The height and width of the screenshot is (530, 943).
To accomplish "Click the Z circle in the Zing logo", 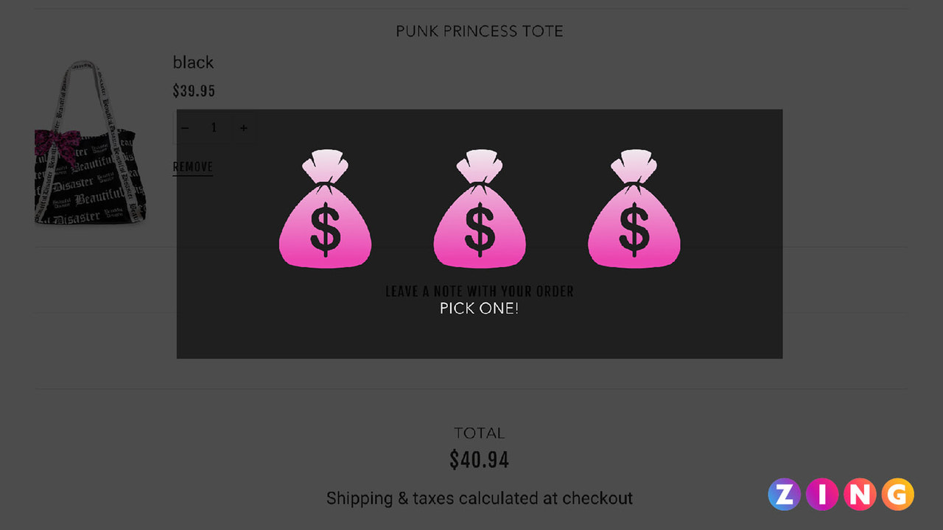I will click(x=783, y=494).
